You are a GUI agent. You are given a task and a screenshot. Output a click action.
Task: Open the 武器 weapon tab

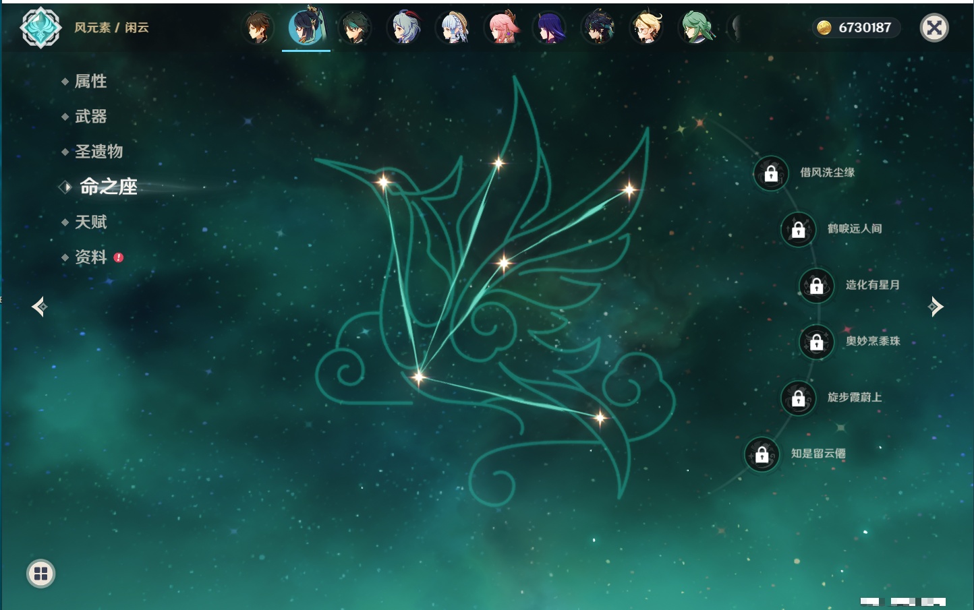point(90,117)
